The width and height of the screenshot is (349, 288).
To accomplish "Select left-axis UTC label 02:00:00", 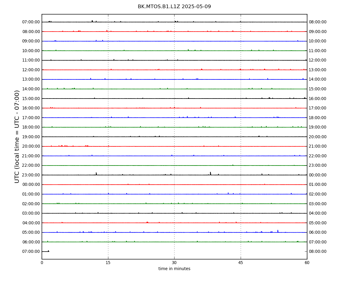I will coord(31,204).
